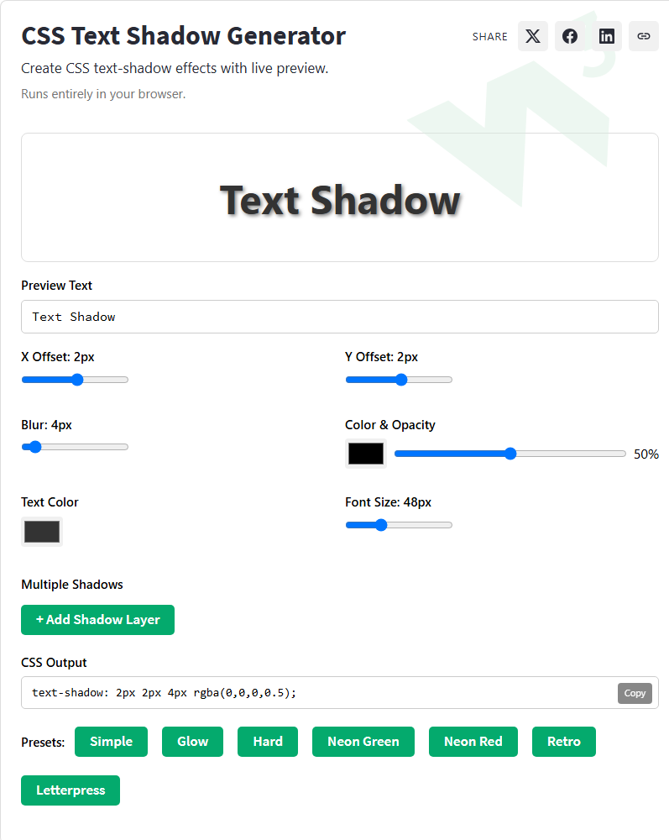Click the CSS Text Shadow Generator title
The width and height of the screenshot is (669, 840).
tap(184, 36)
